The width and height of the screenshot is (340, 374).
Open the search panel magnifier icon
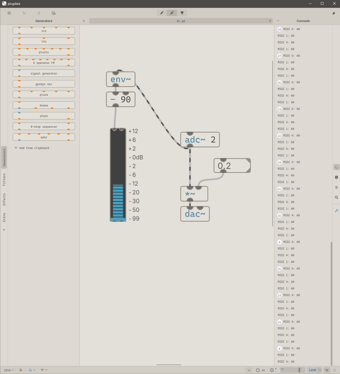tap(337, 197)
